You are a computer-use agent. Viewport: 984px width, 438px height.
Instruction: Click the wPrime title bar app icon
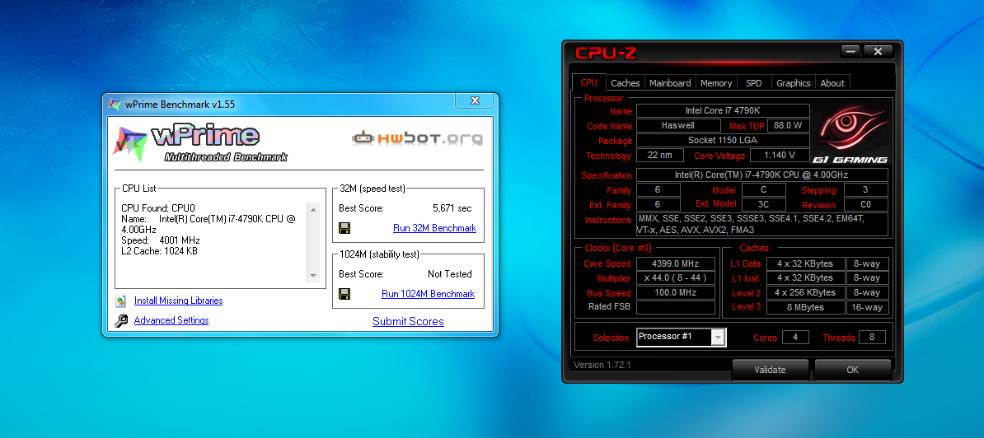[x=114, y=104]
